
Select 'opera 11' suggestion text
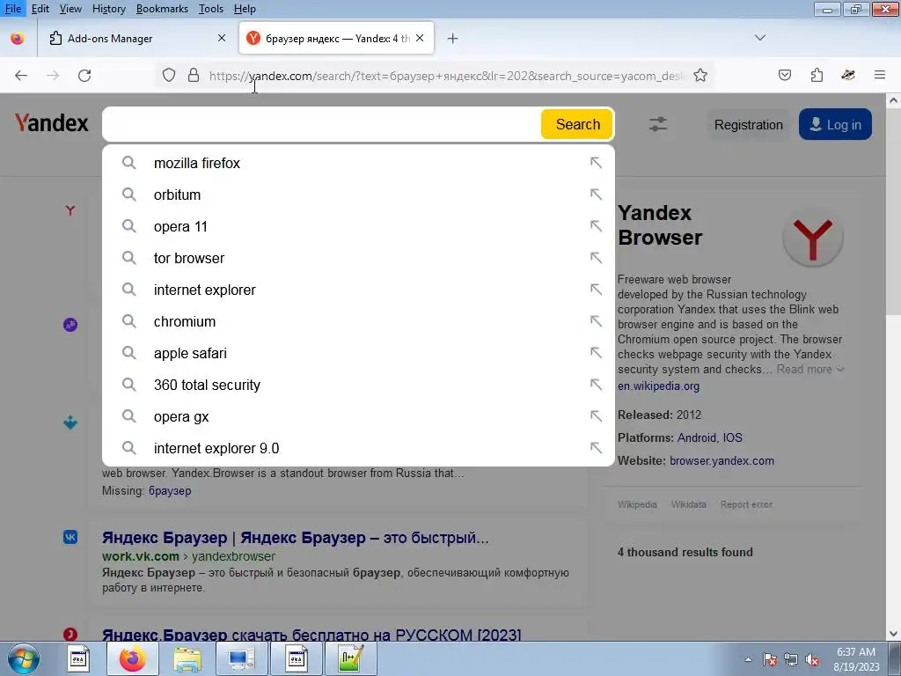coord(180,226)
